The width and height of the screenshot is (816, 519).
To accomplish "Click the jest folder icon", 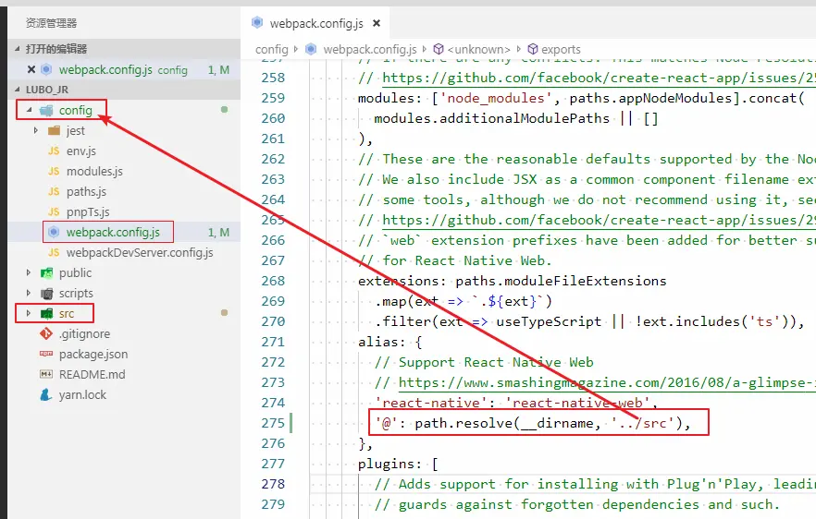I will coord(54,130).
